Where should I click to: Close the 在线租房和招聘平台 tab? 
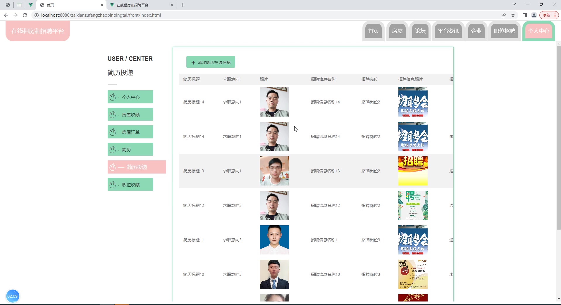[172, 5]
